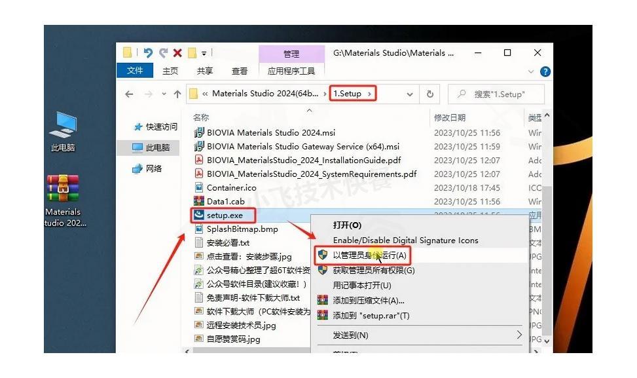
Task: Expand the ribbon with the chevron
Action: click(x=532, y=71)
